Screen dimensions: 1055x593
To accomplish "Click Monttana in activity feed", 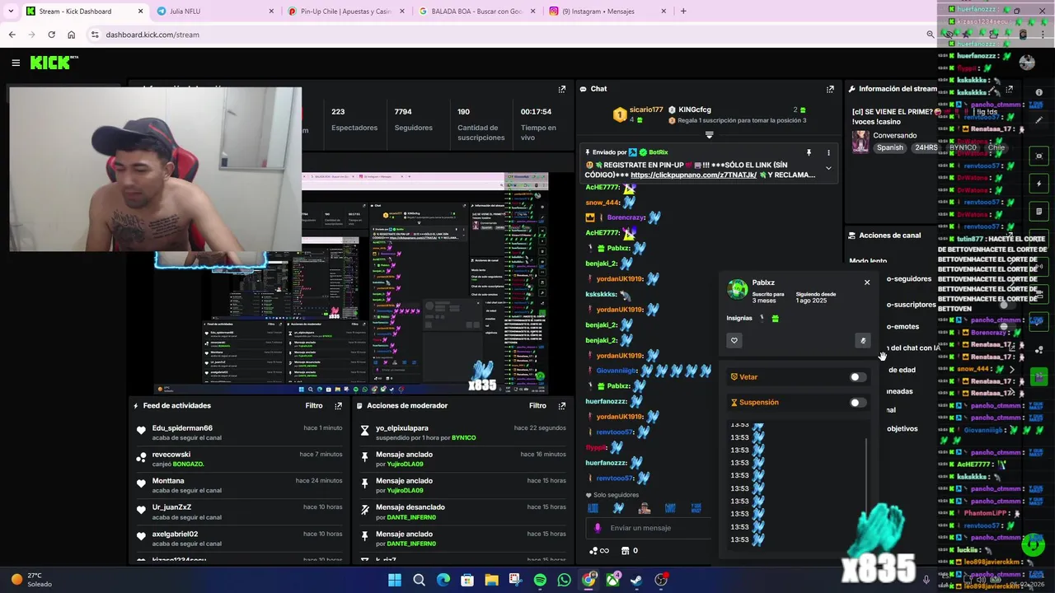I will [168, 481].
